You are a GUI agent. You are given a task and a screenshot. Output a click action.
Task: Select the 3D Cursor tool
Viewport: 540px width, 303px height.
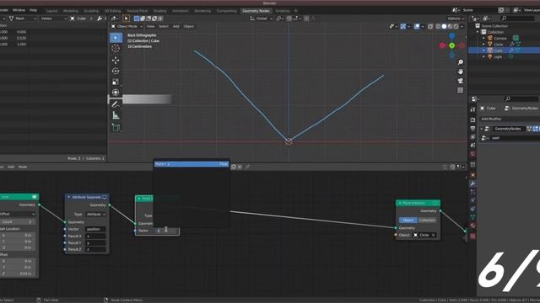116,49
